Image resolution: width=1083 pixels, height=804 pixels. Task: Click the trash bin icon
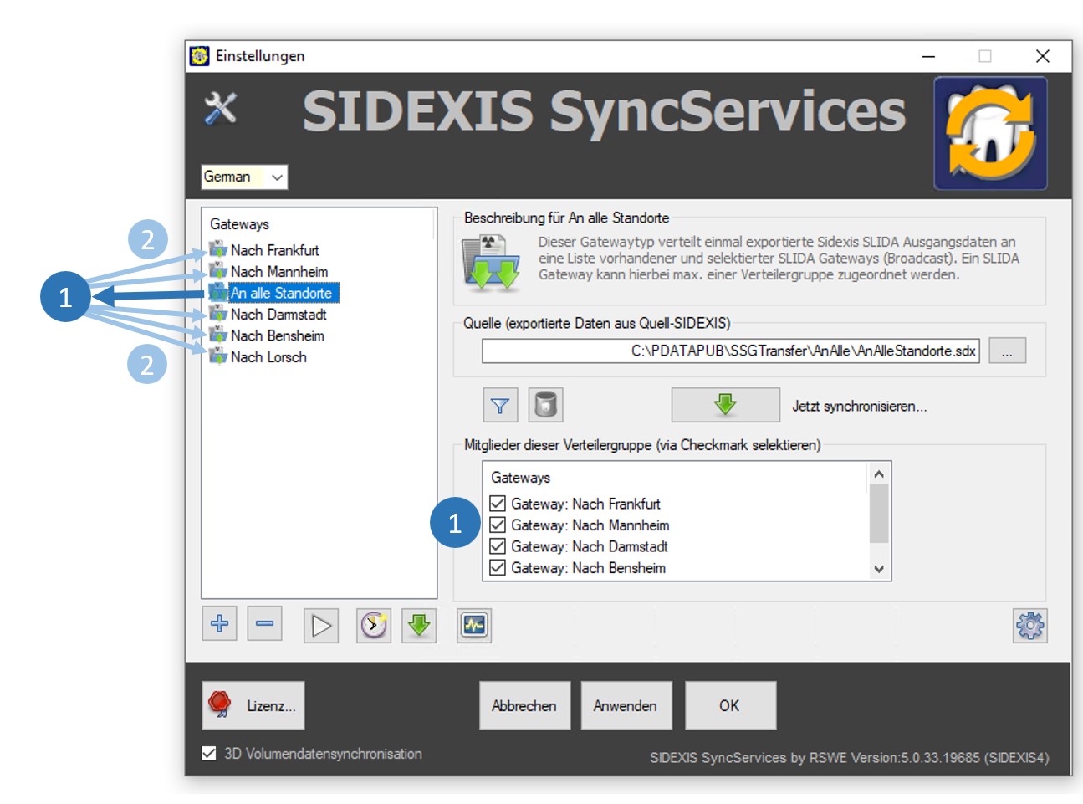[x=545, y=406]
